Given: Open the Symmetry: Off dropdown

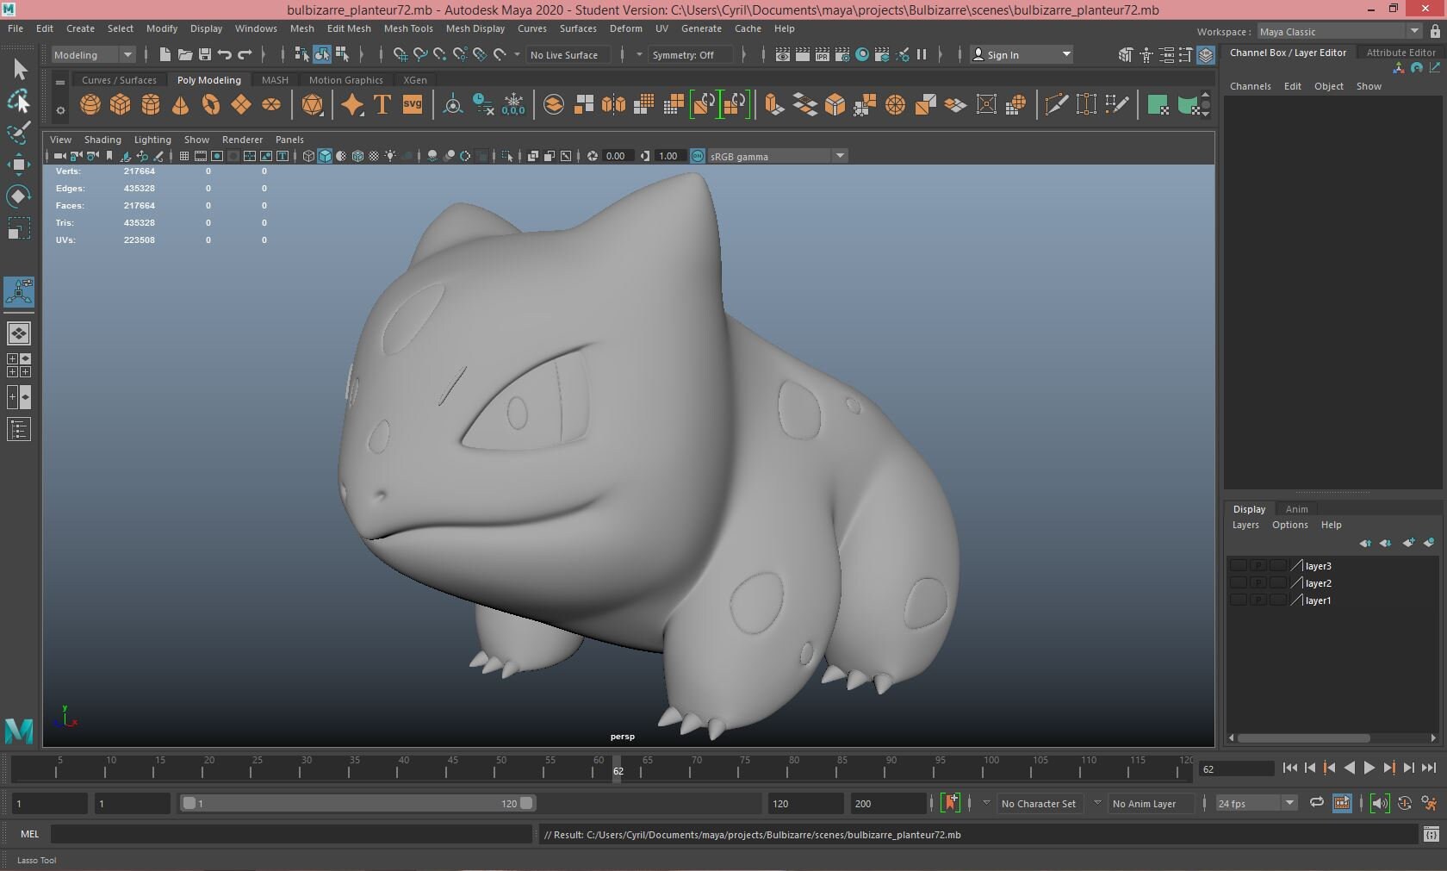Looking at the screenshot, I should [692, 54].
